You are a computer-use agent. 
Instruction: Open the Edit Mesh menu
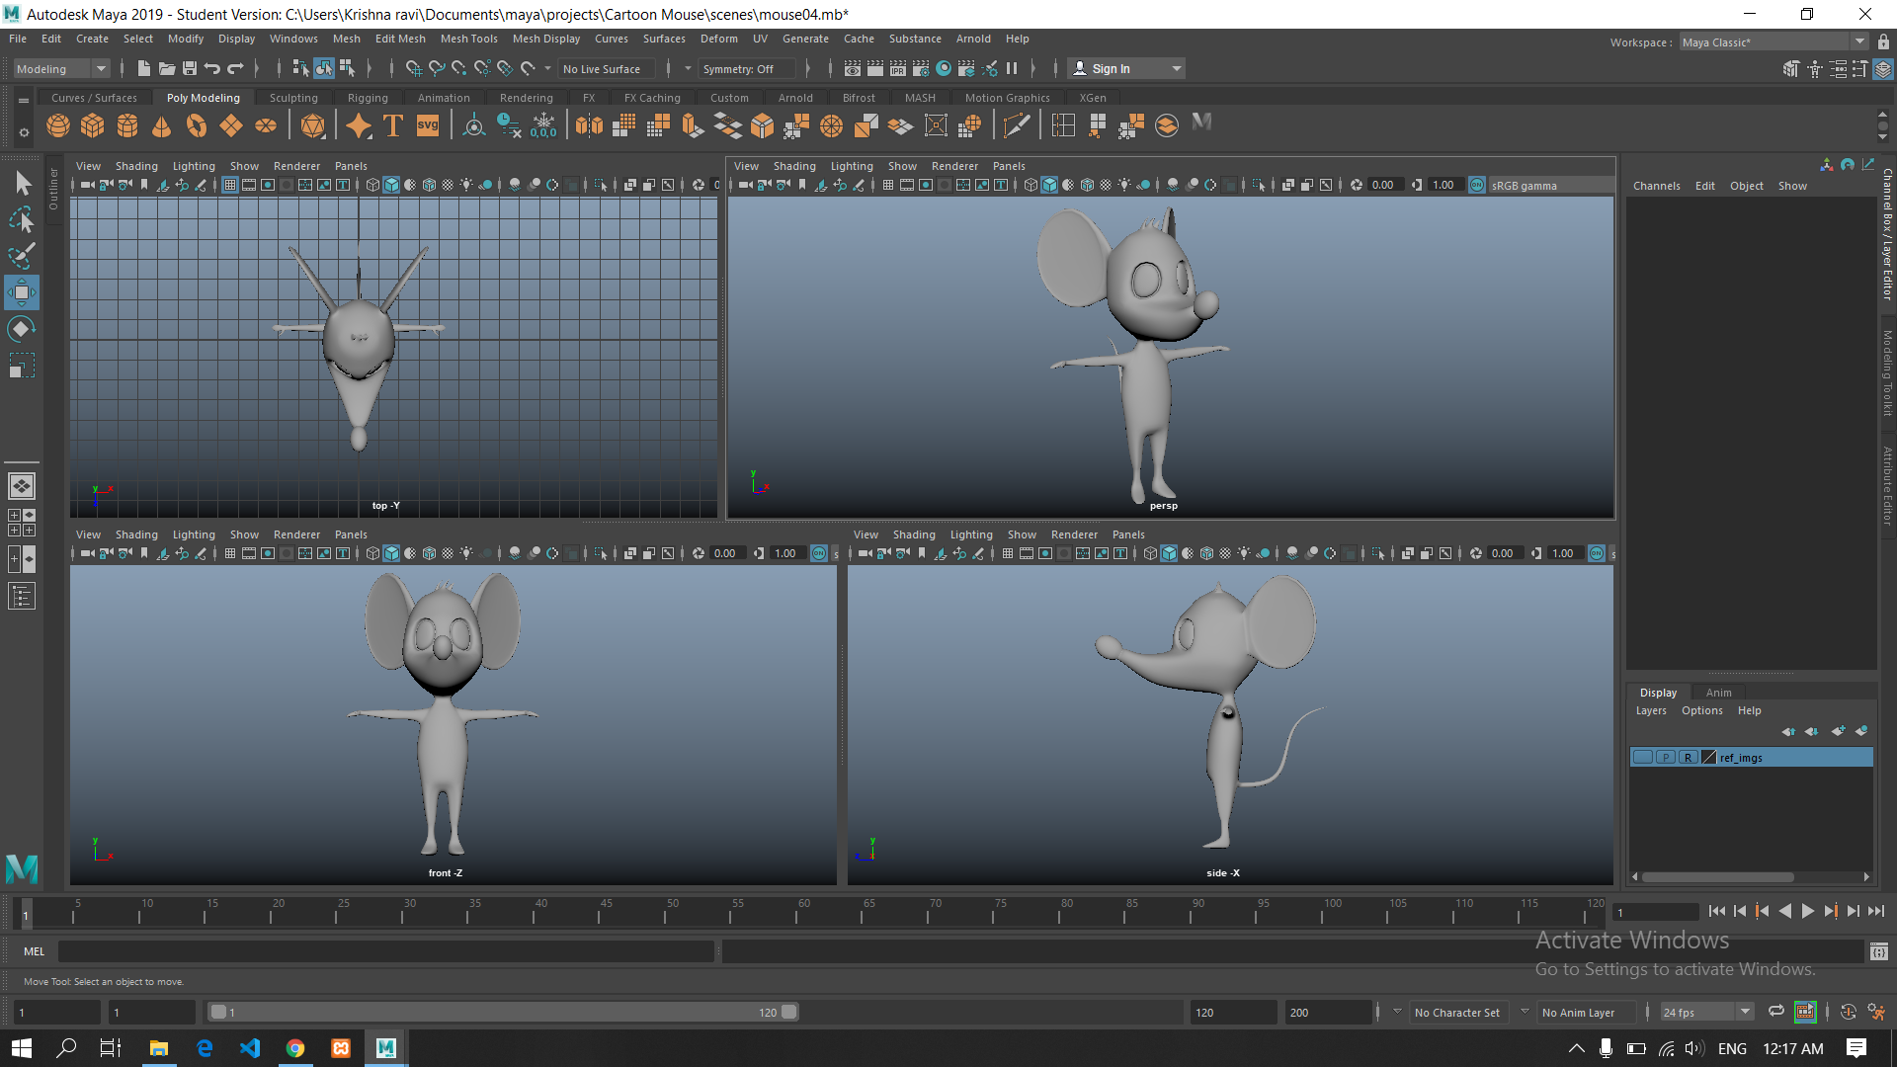pyautogui.click(x=400, y=39)
